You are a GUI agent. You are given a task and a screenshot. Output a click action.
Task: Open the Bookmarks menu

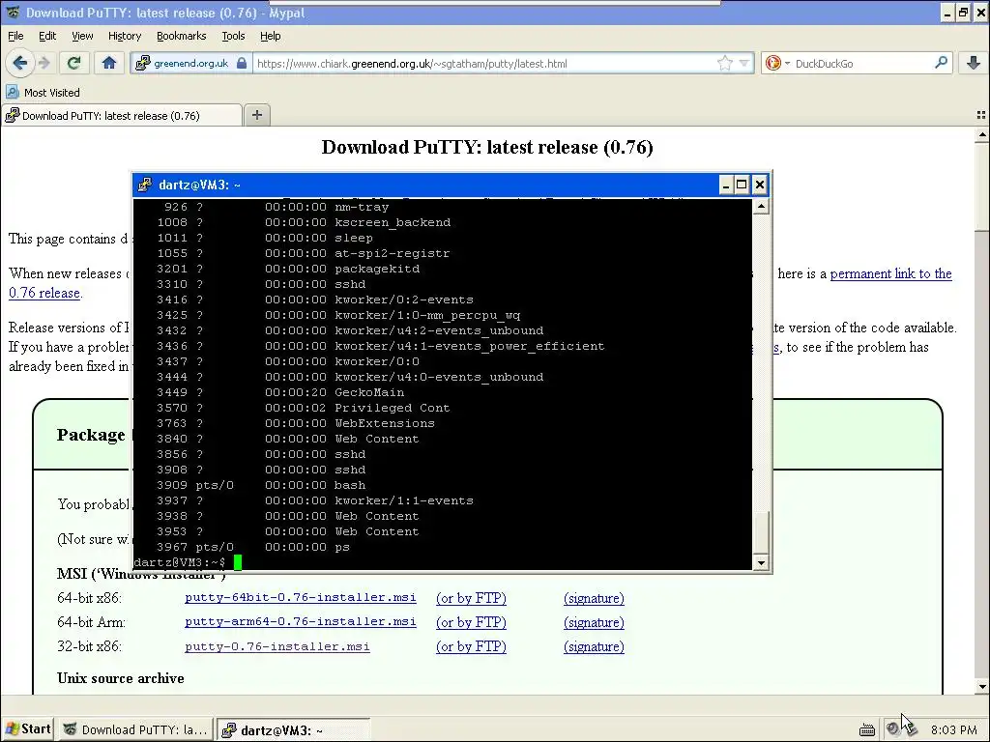pos(181,36)
